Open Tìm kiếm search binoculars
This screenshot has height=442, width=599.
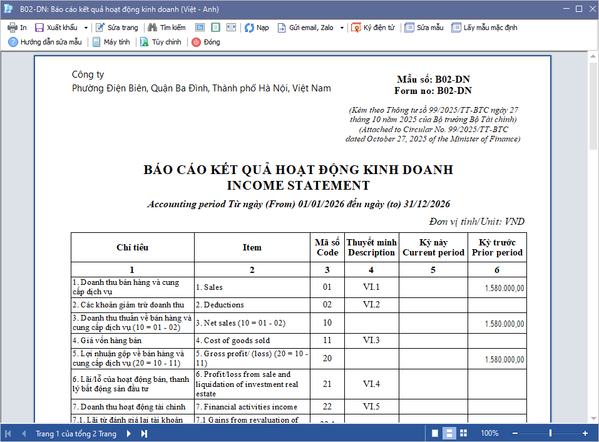pyautogui.click(x=167, y=28)
